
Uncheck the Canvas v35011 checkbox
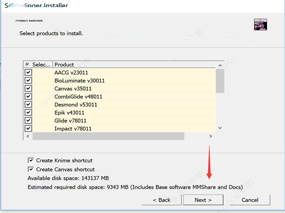[x=28, y=88]
